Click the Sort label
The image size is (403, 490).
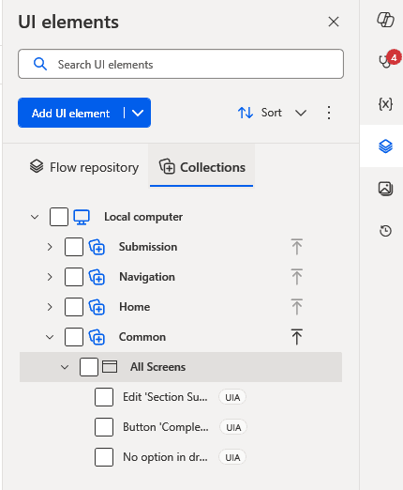(x=271, y=113)
